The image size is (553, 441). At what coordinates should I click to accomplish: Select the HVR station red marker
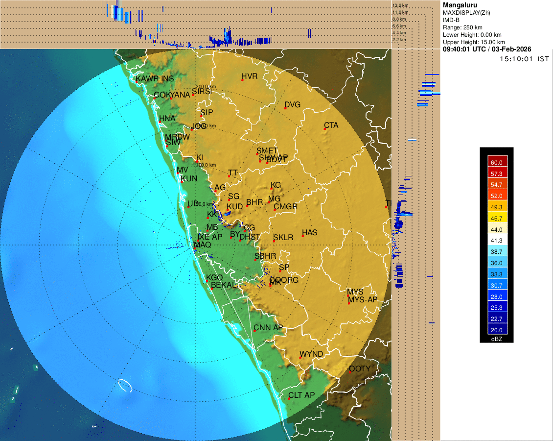(x=242, y=80)
